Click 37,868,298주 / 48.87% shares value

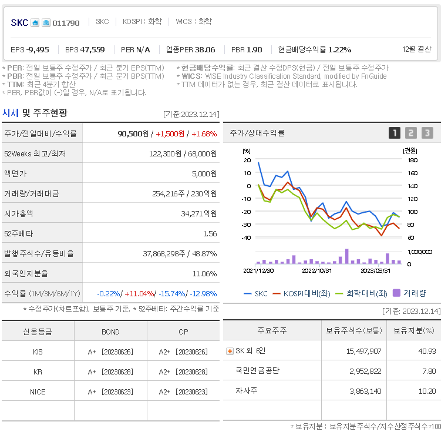tap(180, 254)
